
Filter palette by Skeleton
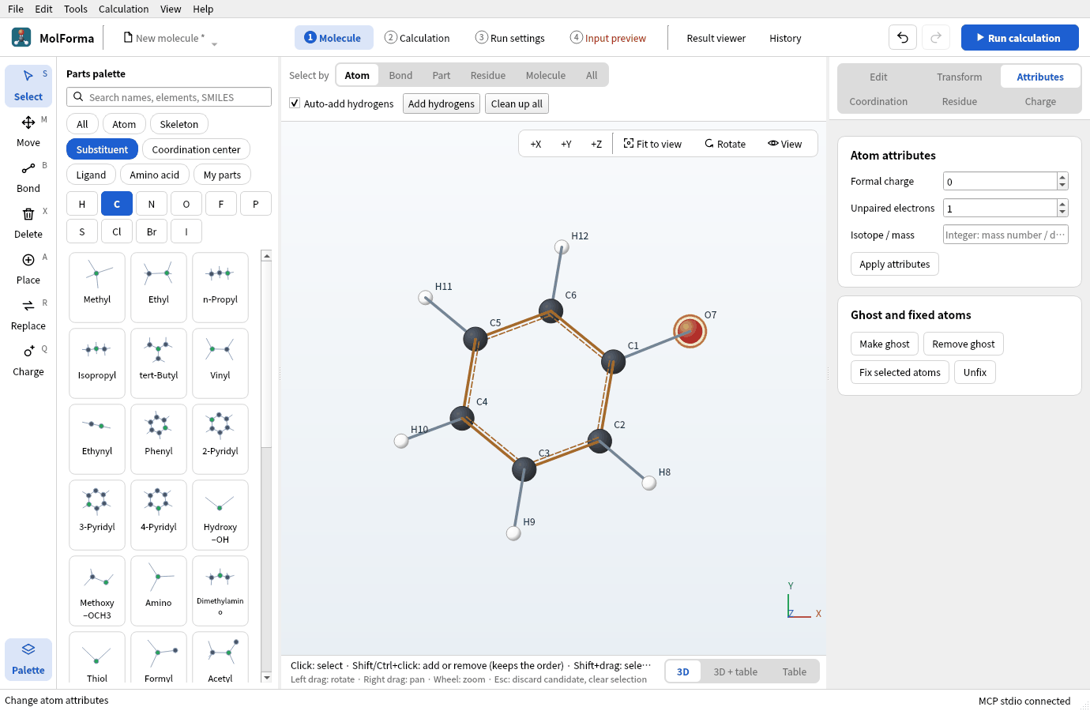point(179,124)
